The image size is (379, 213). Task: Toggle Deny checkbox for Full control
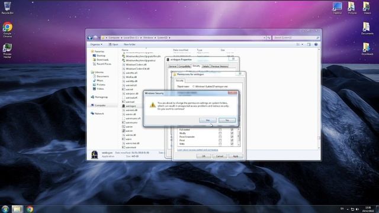click(x=232, y=130)
